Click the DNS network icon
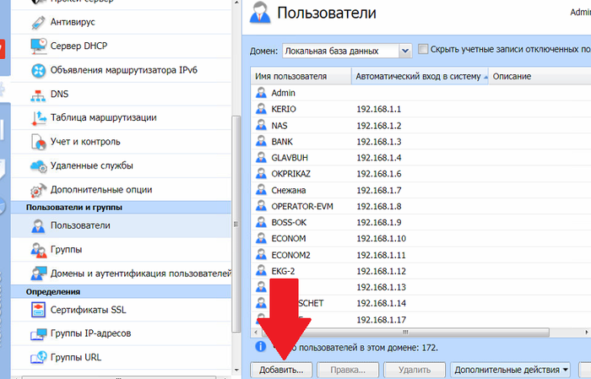Image resolution: width=591 pixels, height=379 pixels. pos(38,95)
